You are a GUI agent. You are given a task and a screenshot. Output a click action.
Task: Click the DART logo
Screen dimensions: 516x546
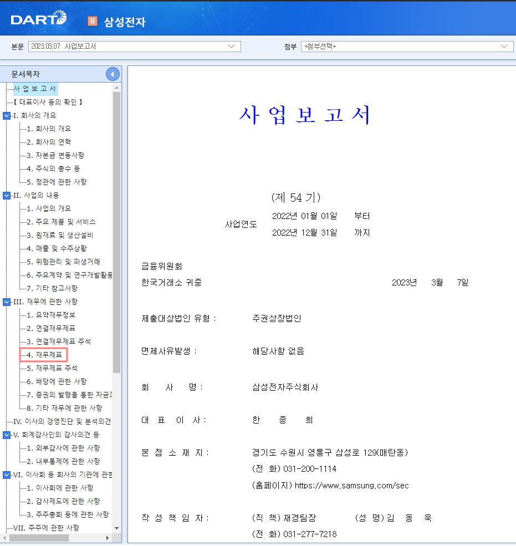pos(39,18)
